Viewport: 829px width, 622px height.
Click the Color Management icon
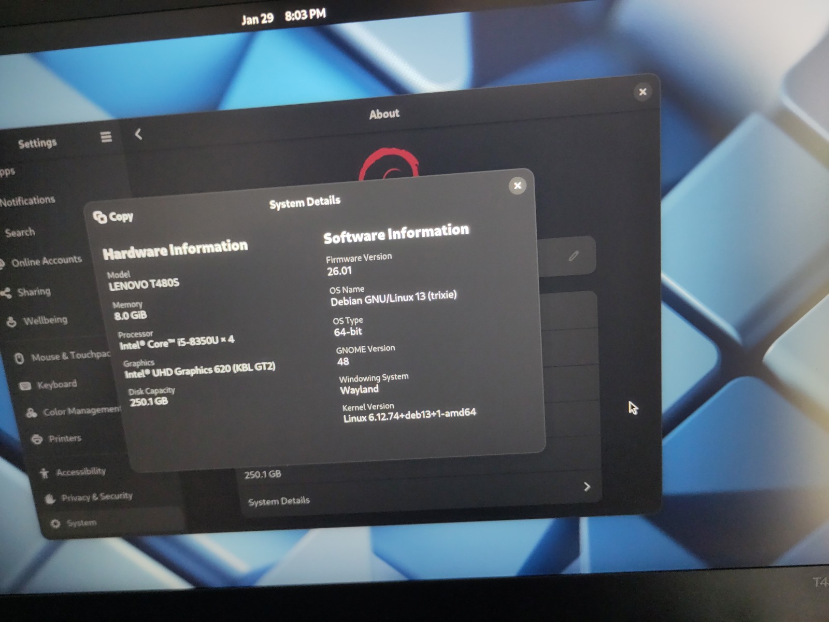point(31,413)
